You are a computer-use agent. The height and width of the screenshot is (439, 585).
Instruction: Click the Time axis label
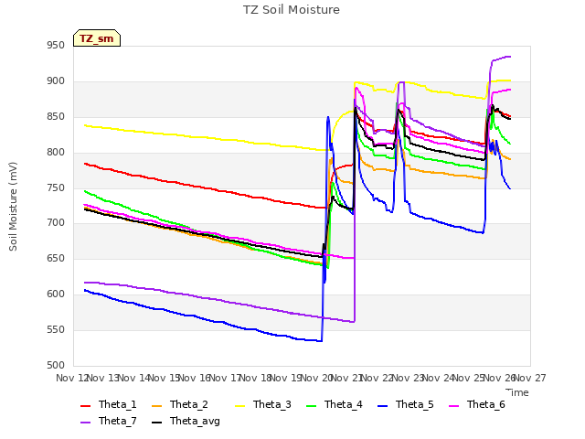tap(517, 392)
